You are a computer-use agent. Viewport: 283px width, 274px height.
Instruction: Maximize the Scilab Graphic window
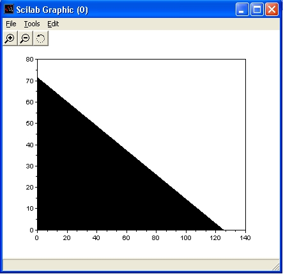257,10
